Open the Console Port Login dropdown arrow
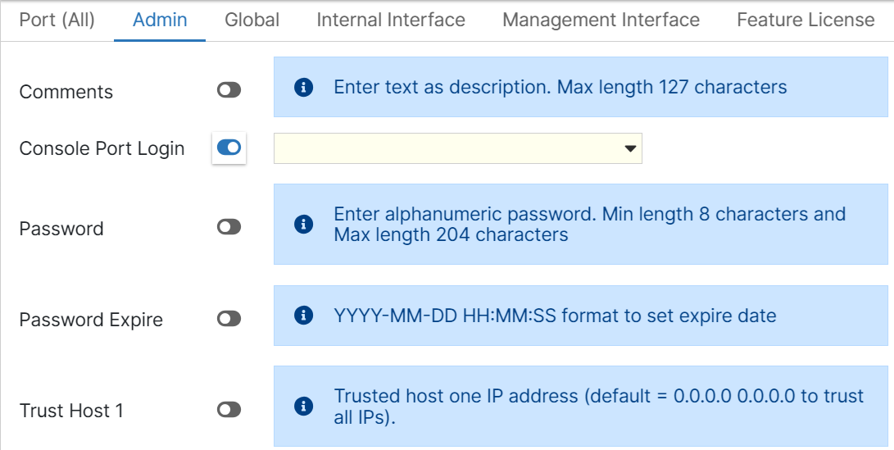Viewport: 894px width, 450px height. click(x=630, y=149)
